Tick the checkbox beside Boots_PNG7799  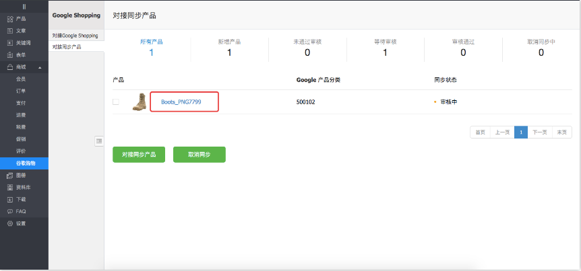point(116,102)
